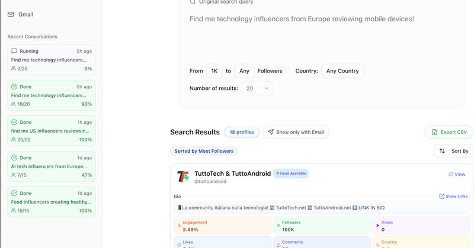Click green check icon on AI tech conversation

[14, 157]
